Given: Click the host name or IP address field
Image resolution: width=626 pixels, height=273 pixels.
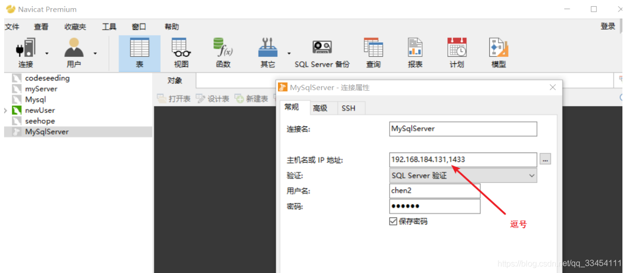Looking at the screenshot, I should point(463,160).
